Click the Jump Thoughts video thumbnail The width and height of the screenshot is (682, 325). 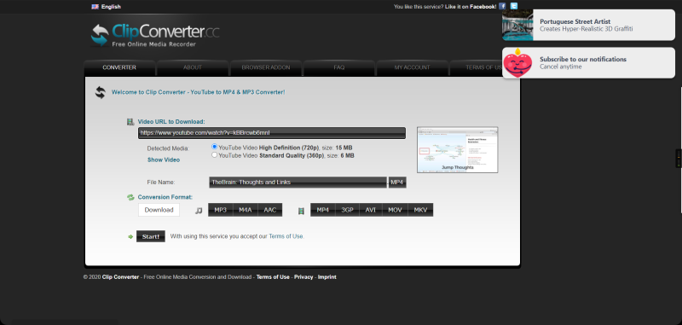point(458,150)
